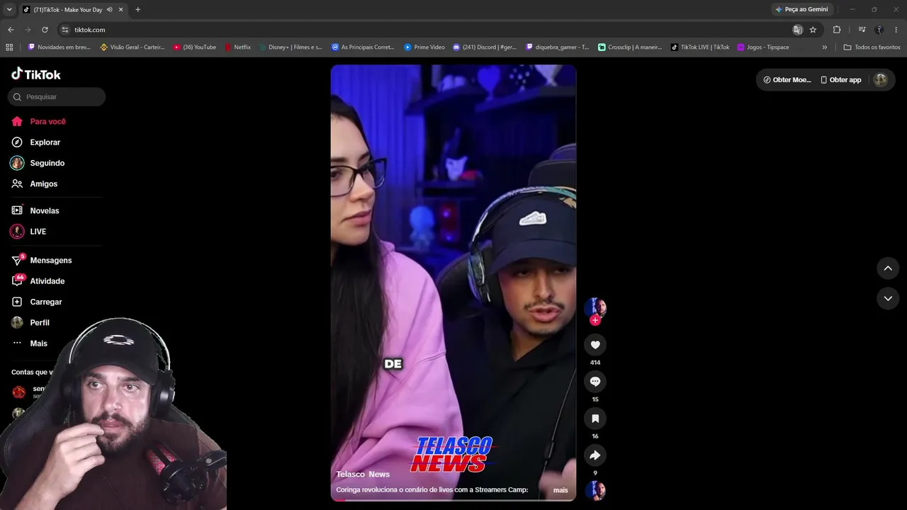Seek the video using the progress bar
The image size is (907, 510).
click(453, 500)
